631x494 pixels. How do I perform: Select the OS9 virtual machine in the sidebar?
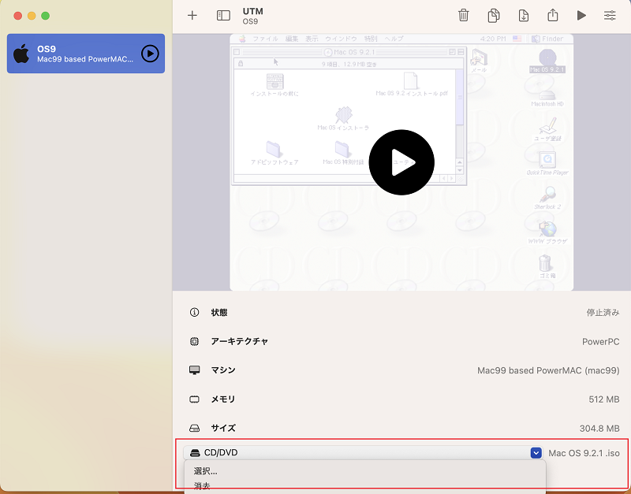tap(86, 54)
